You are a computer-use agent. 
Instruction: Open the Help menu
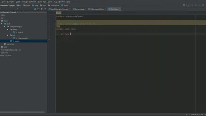pyautogui.click(x=68, y=2)
